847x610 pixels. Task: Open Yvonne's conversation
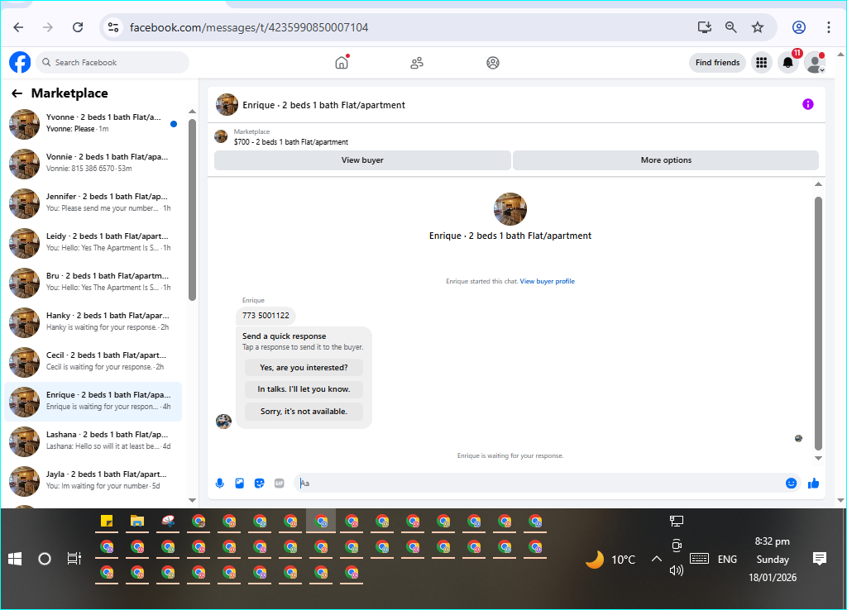click(93, 124)
